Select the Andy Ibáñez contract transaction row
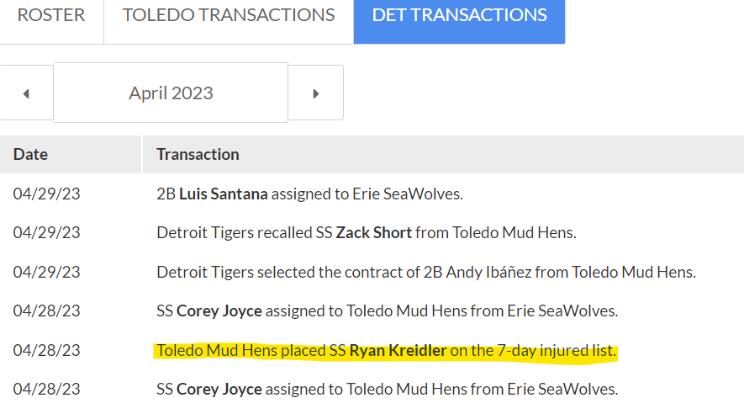 (x=372, y=272)
